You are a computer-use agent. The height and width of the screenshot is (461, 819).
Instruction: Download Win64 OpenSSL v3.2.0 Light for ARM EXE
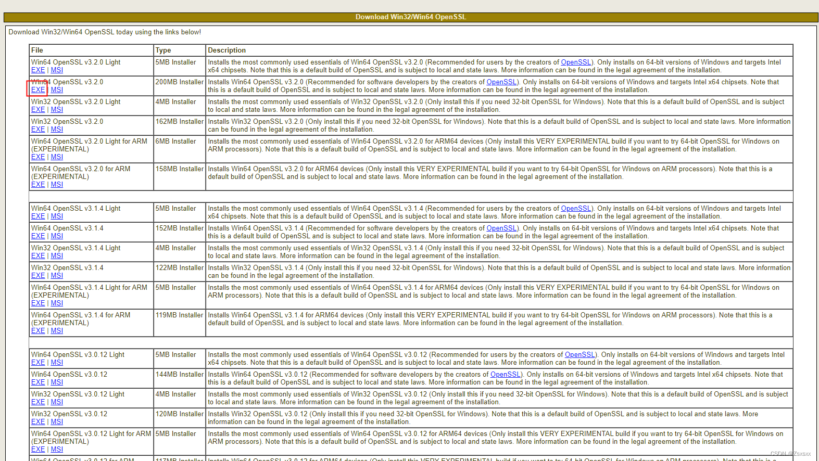point(38,157)
